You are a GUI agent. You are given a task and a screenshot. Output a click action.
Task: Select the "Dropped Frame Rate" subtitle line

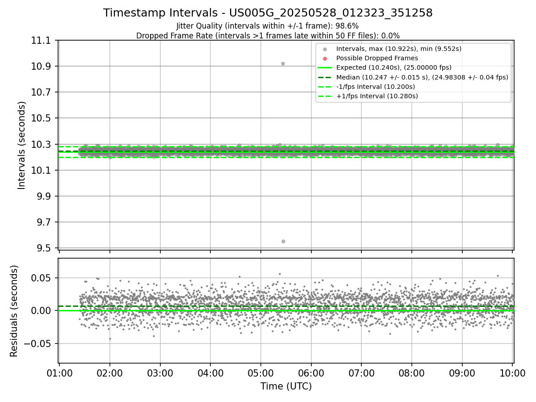(268, 36)
